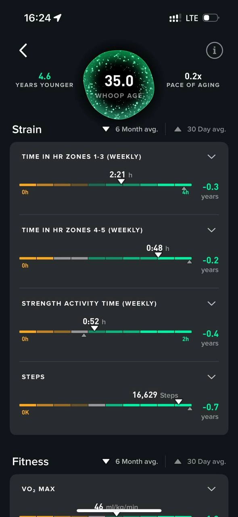
Task: Select Strain 6 Month avg. legend
Action: pyautogui.click(x=130, y=129)
